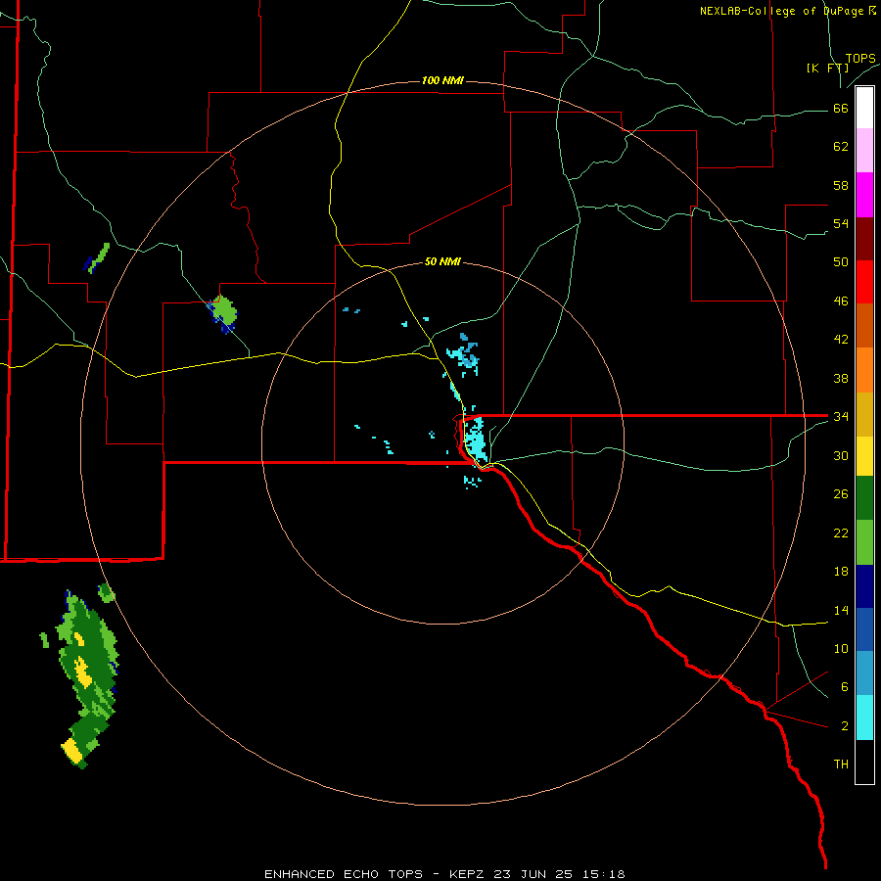Select the "10" legend value

point(841,648)
